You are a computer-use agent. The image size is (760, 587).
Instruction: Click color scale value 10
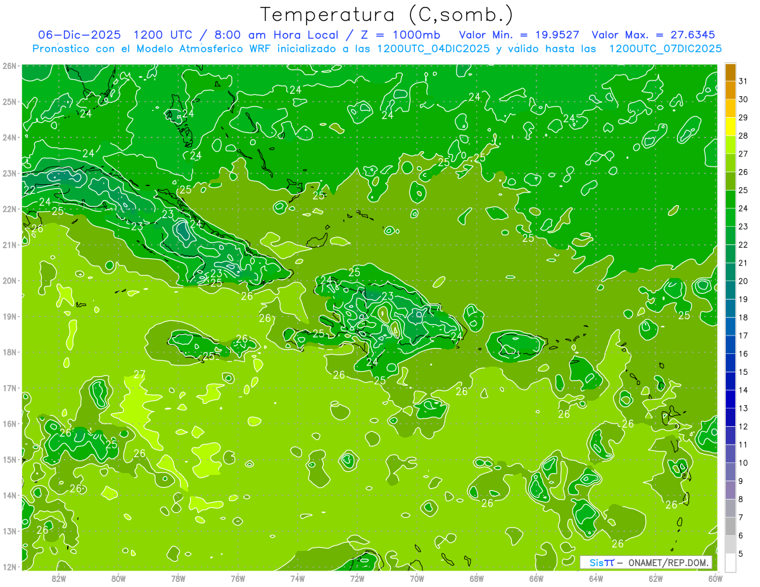(x=743, y=462)
